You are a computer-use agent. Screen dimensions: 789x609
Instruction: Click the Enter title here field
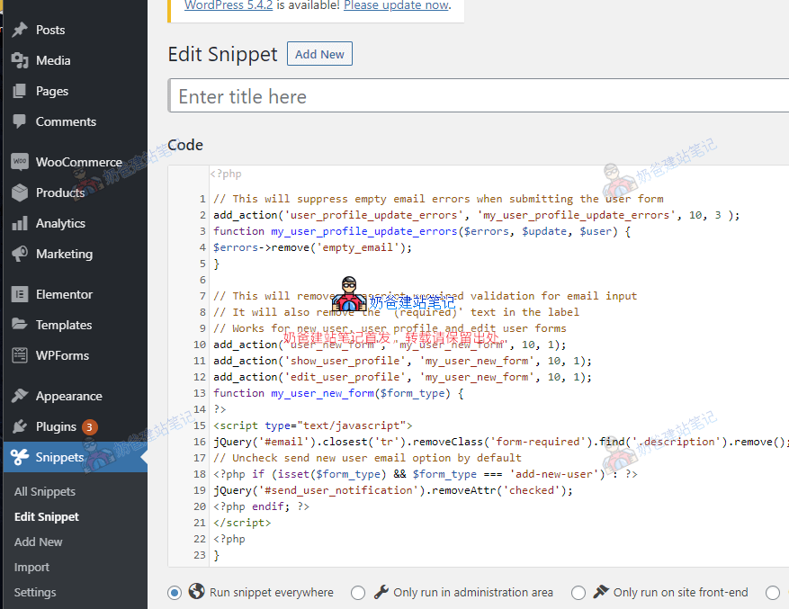477,96
